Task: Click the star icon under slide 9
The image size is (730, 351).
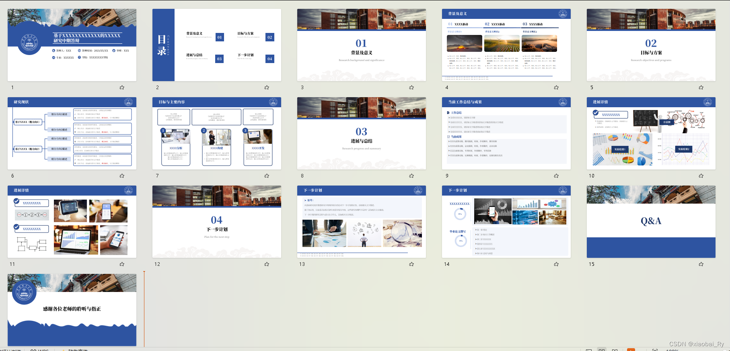Action: pos(556,175)
